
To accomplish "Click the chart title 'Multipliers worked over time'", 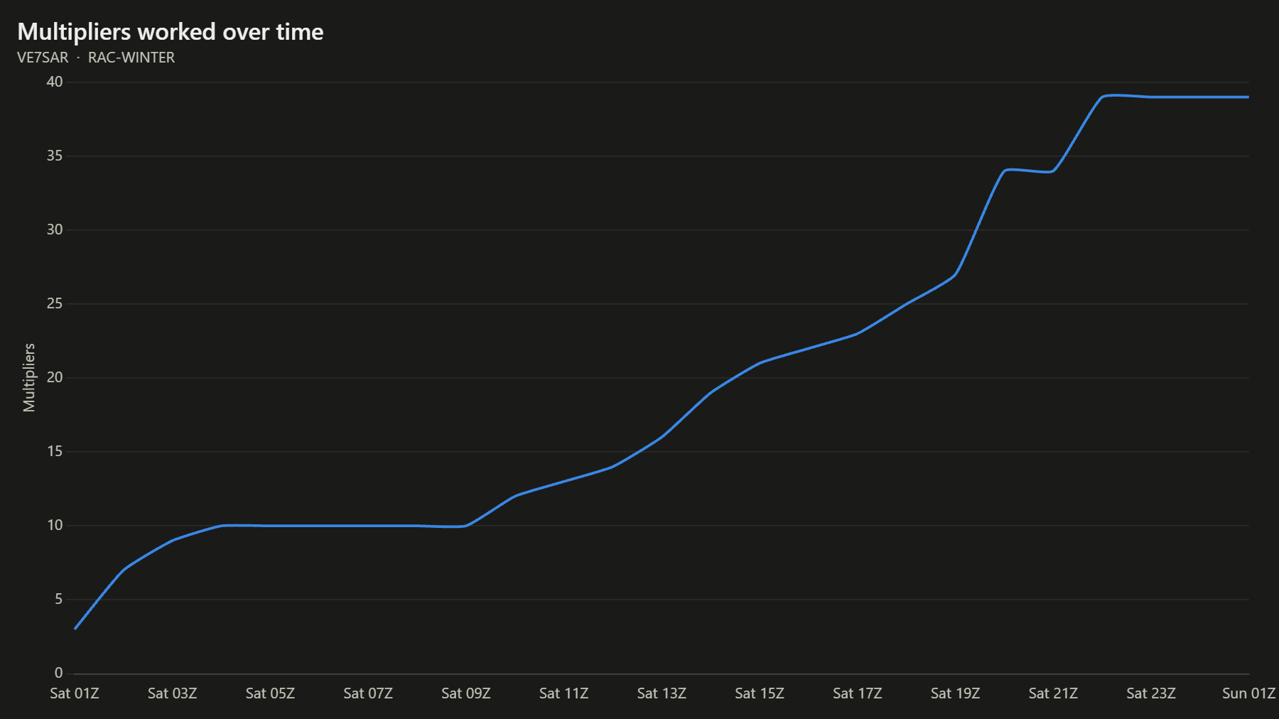I will 171,32.
